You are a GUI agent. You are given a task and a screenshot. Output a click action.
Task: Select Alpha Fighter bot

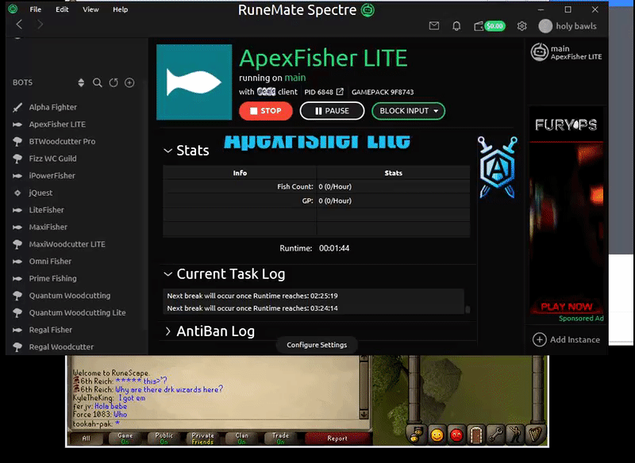click(x=53, y=107)
